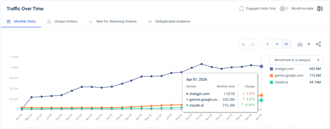Switch to line chart view icon
330x129 pixels.
[253, 44]
